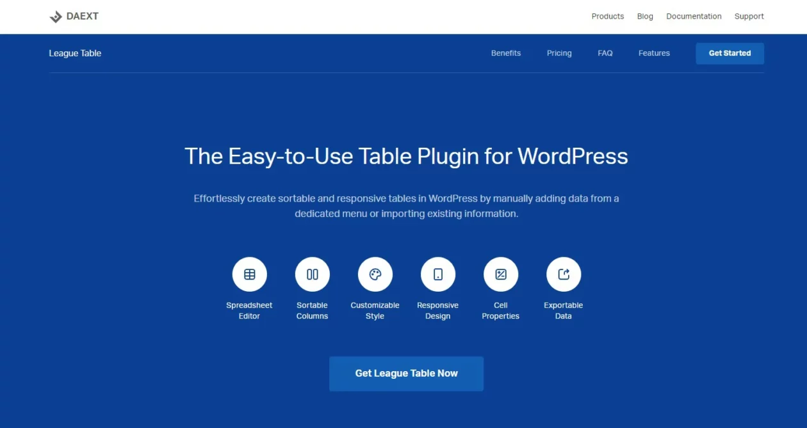Open the Products menu

coord(608,17)
